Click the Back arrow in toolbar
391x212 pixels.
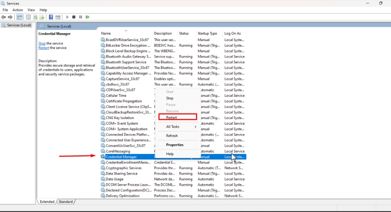tap(3, 17)
